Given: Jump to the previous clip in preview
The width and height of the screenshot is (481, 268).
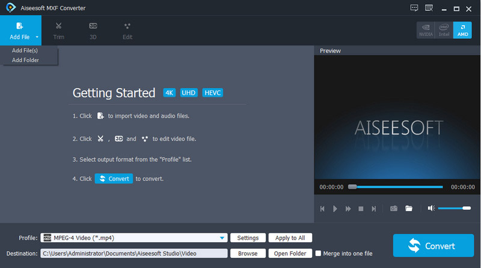Looking at the screenshot, I should (322, 209).
